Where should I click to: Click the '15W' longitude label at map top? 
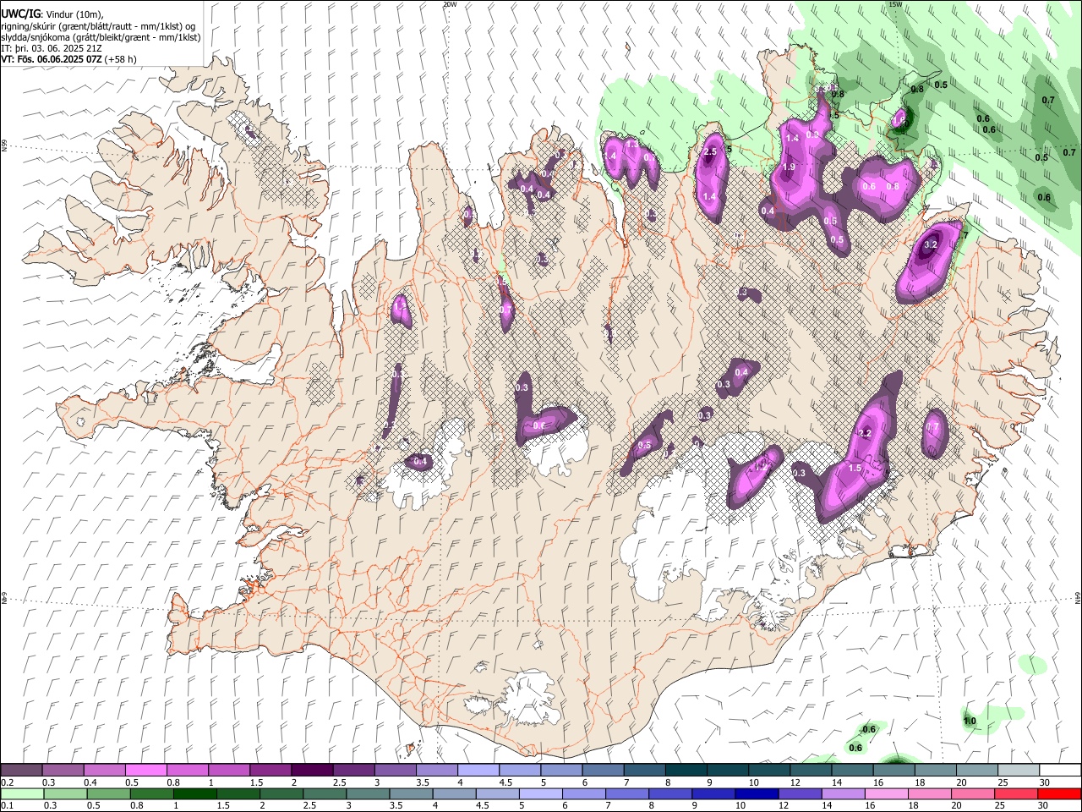895,4
